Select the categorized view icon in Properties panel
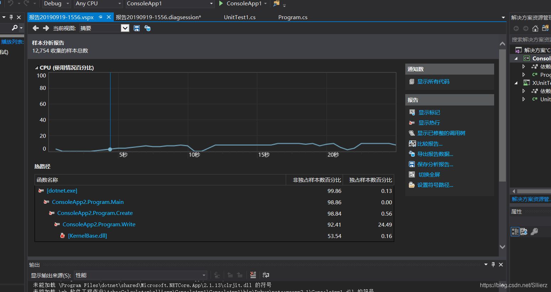551x292 pixels. coord(515,232)
